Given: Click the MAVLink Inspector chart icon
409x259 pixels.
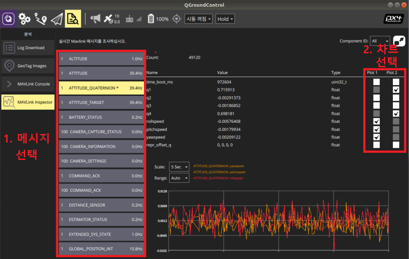Looking at the screenshot, I should (9, 102).
